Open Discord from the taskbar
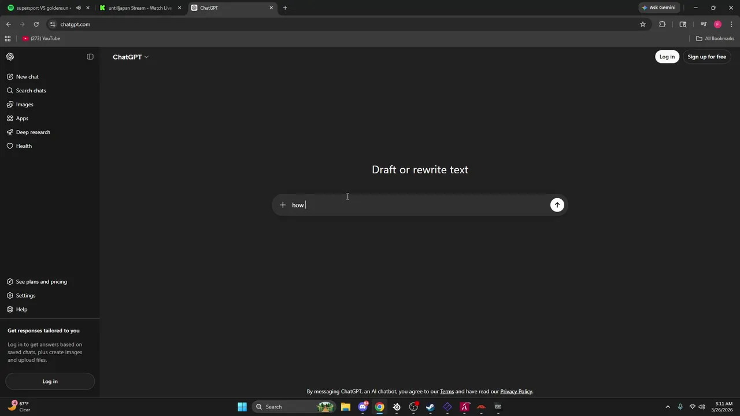This screenshot has height=416, width=740. click(363, 407)
